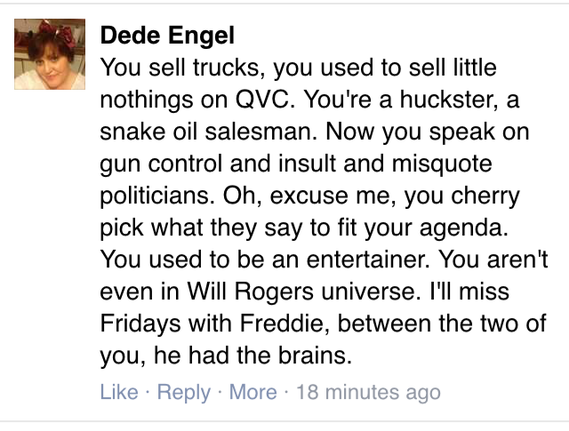Click the '18 minutes ago' timestamp
The width and height of the screenshot is (569, 431).
(370, 392)
